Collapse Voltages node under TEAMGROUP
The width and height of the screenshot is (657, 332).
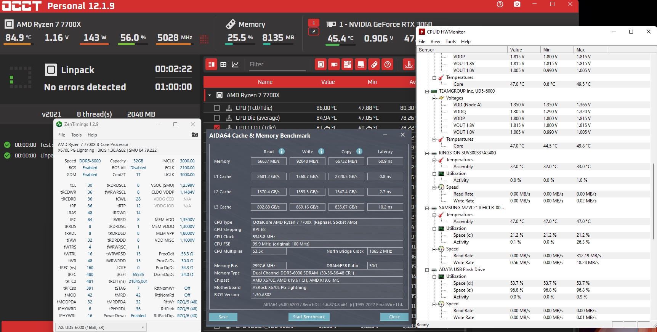[434, 98]
